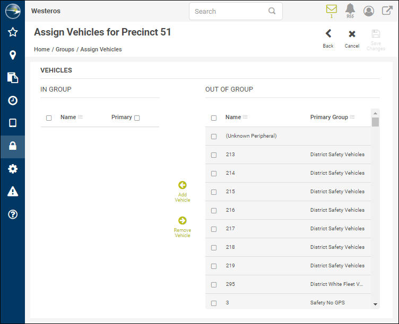The image size is (399, 324).
Task: Toggle the In Group Primary checkbox
Action: [x=137, y=118]
